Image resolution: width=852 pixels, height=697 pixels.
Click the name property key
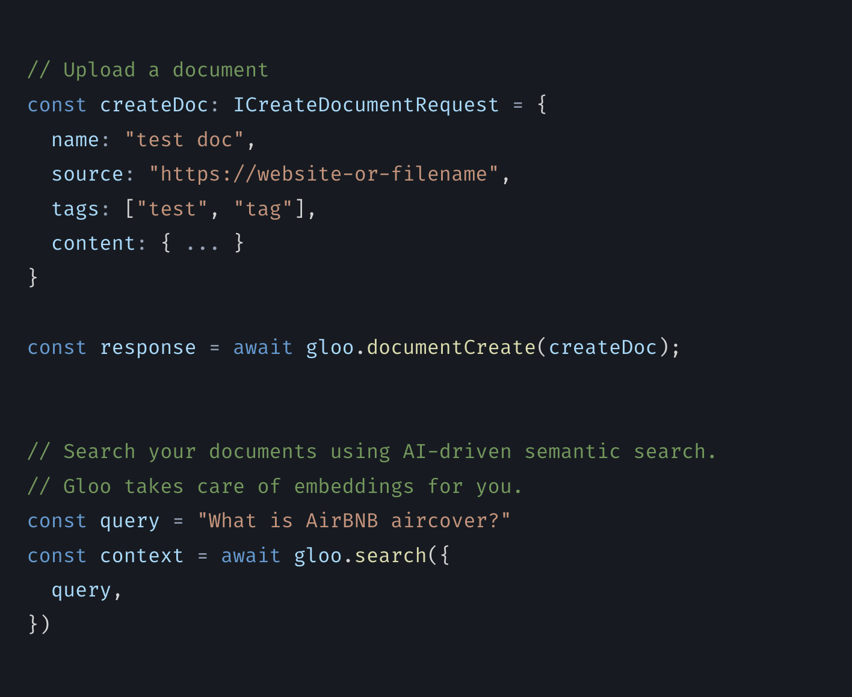[x=75, y=140]
